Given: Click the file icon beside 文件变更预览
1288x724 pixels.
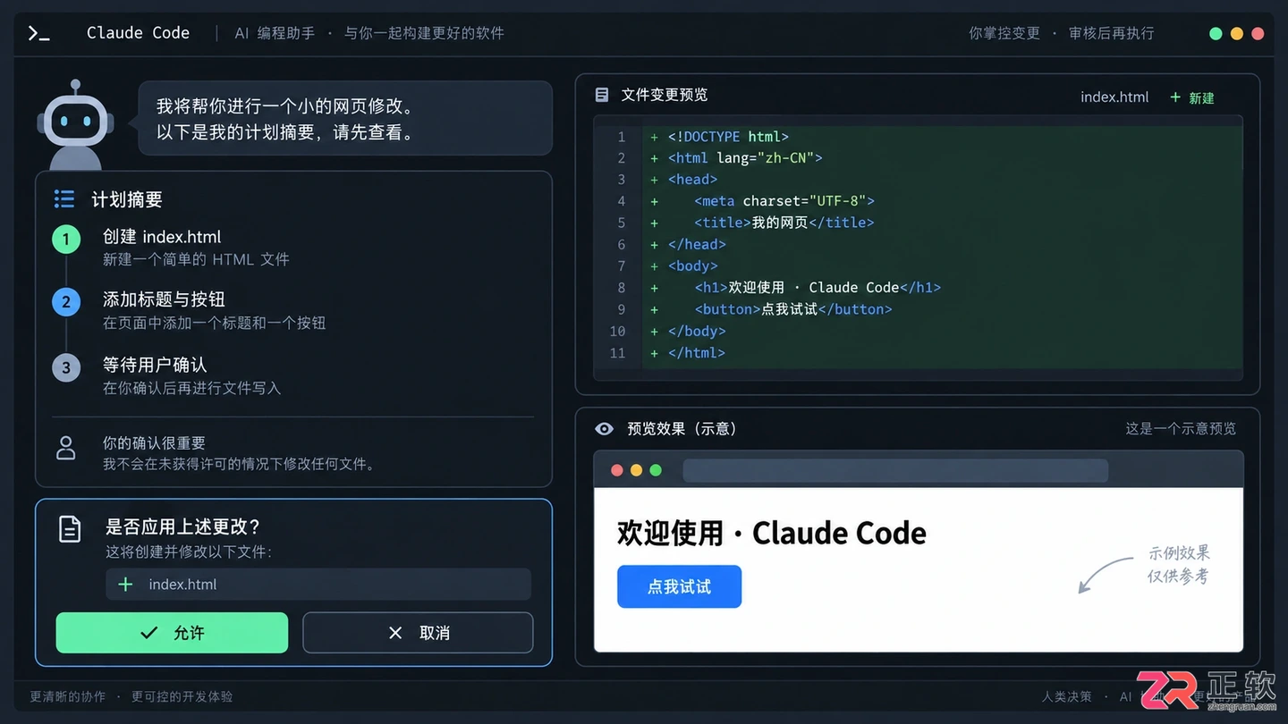Looking at the screenshot, I should click(x=602, y=95).
